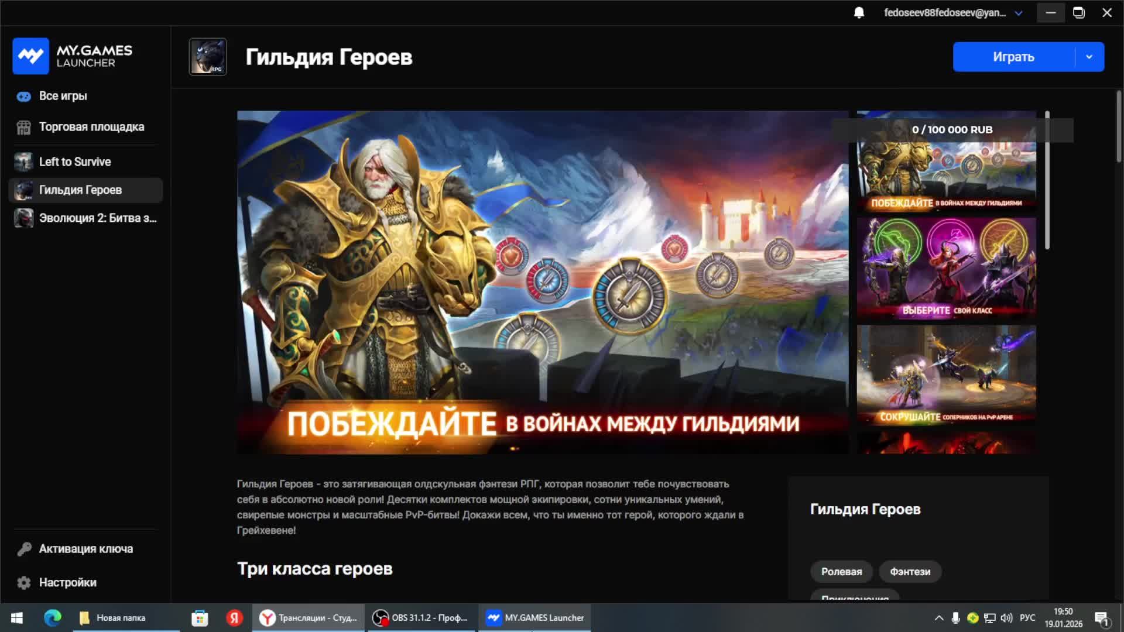Open the notifications bell icon
Screen dimensions: 1124x632
(x=859, y=13)
